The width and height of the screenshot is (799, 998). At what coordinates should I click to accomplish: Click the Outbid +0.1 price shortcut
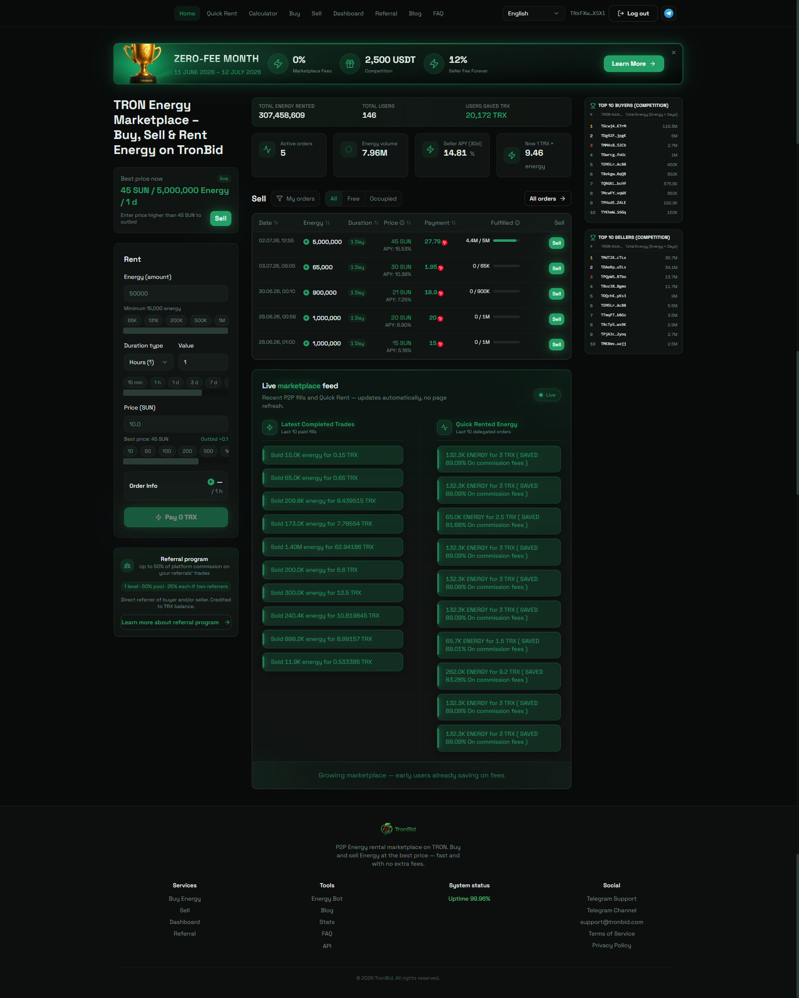click(214, 439)
